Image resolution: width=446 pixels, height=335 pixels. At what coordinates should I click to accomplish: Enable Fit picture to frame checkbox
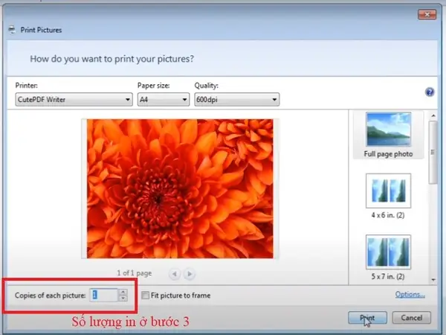(145, 295)
